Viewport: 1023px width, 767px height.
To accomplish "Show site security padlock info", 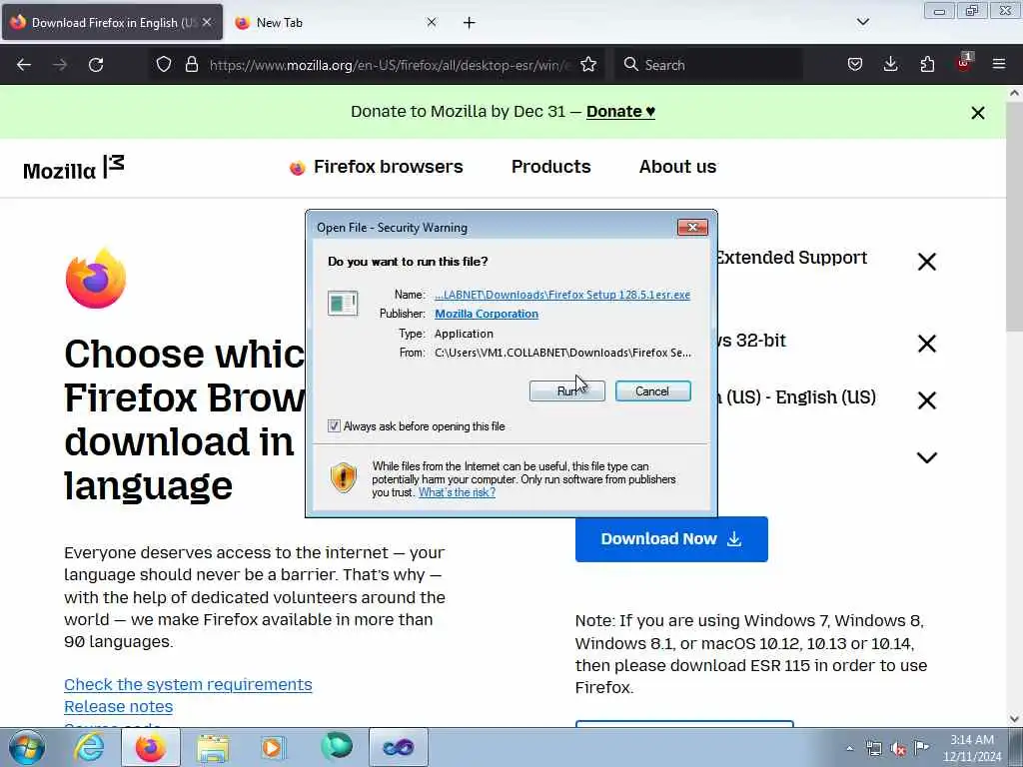I will coord(191,65).
